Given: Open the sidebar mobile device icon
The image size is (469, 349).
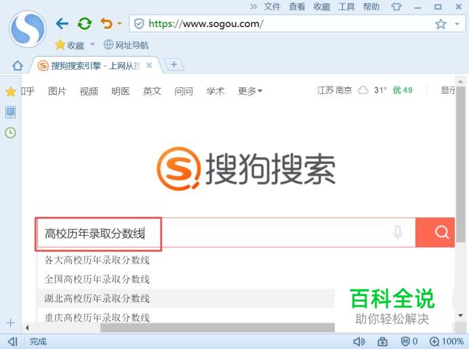Looking at the screenshot, I should tap(10, 112).
